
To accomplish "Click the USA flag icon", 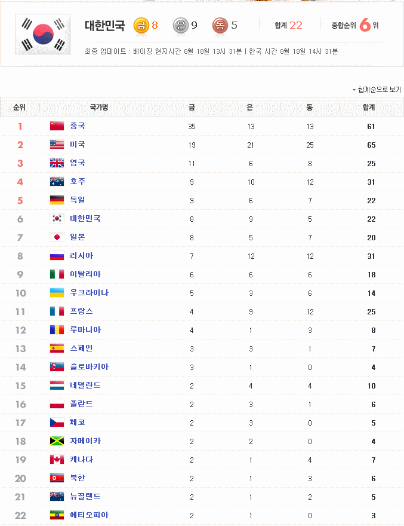I will 57,145.
